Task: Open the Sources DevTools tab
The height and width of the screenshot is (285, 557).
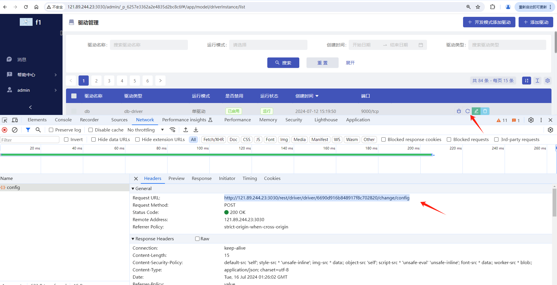Action: [x=119, y=120]
